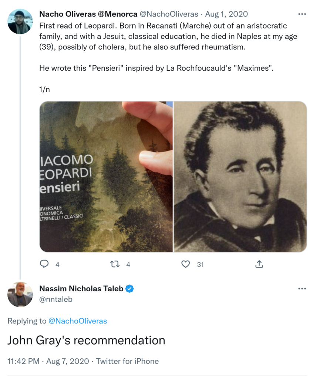Viewport: 313px width, 379px height.
Task: Click the retweet arrows icon
Action: (x=115, y=264)
